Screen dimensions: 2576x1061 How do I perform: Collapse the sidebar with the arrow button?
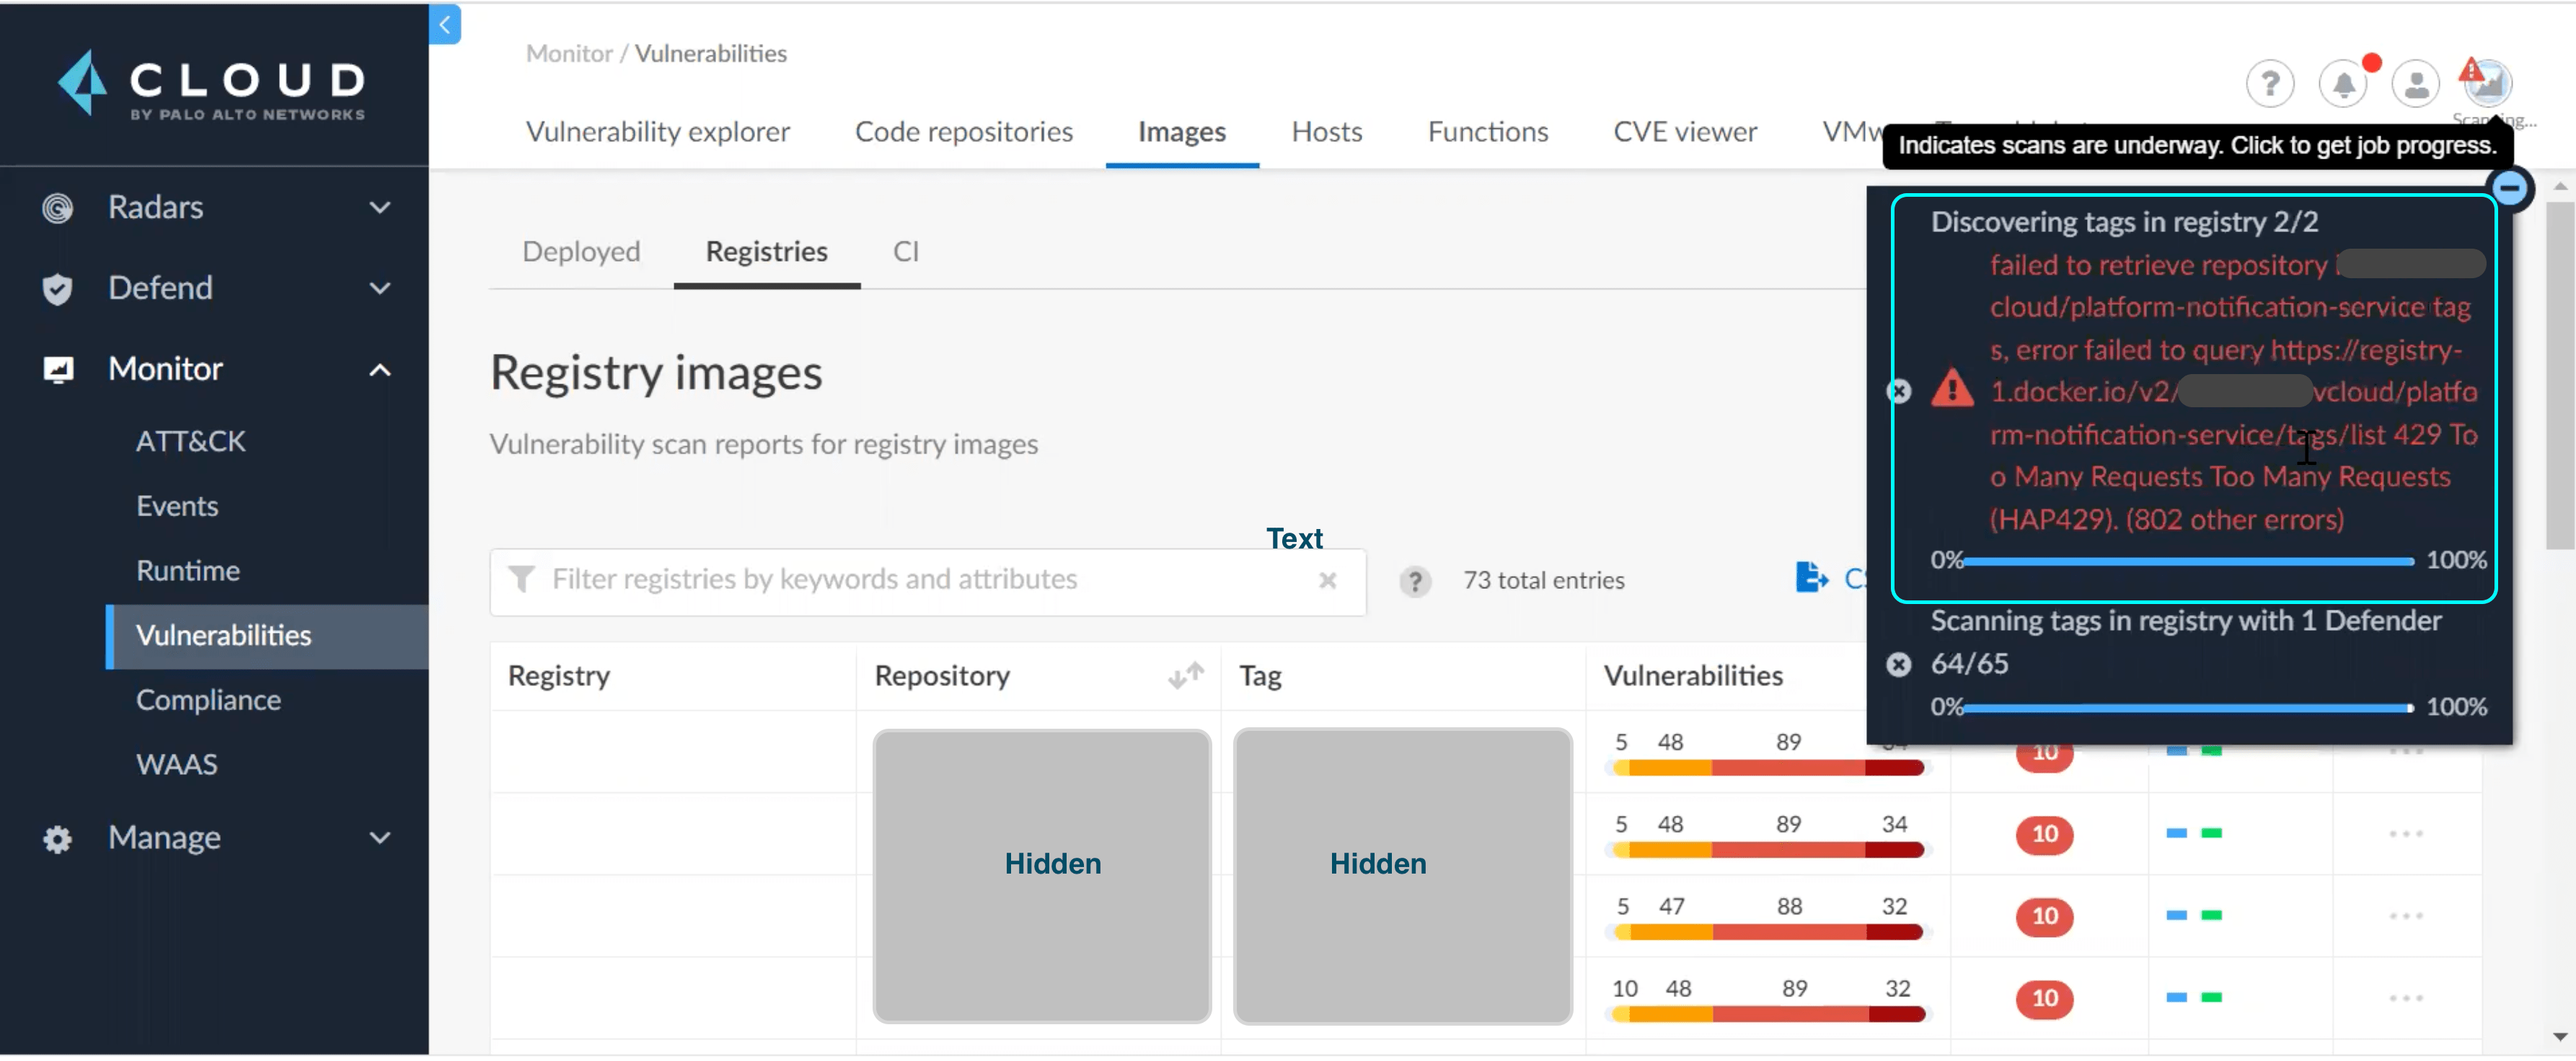point(444,24)
